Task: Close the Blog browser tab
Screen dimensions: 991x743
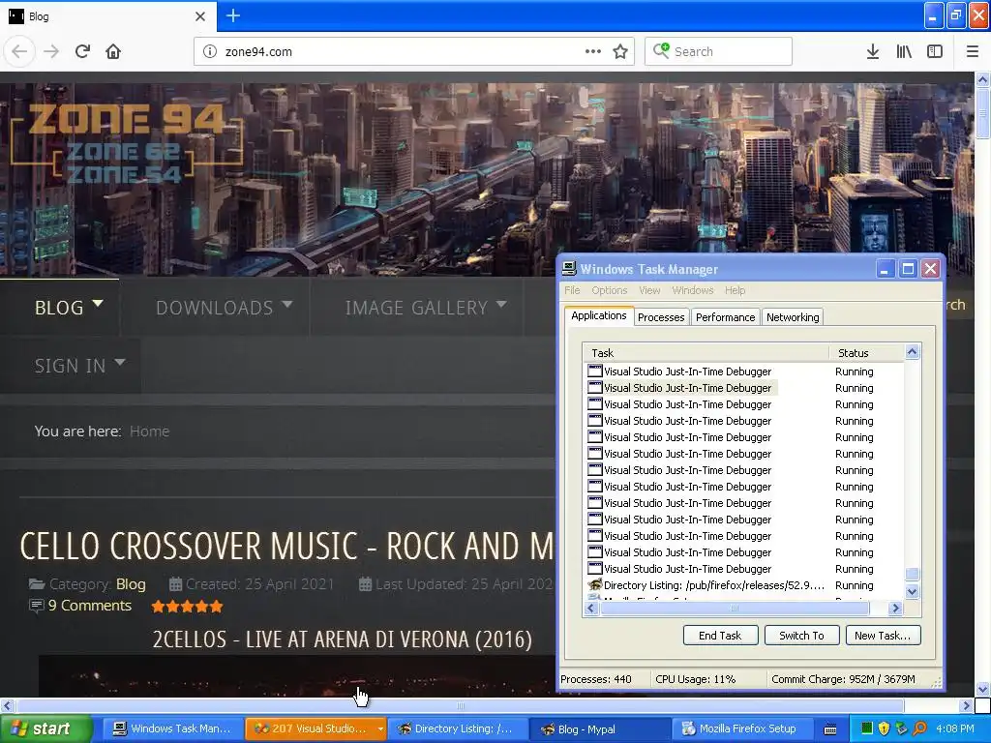Action: click(200, 16)
